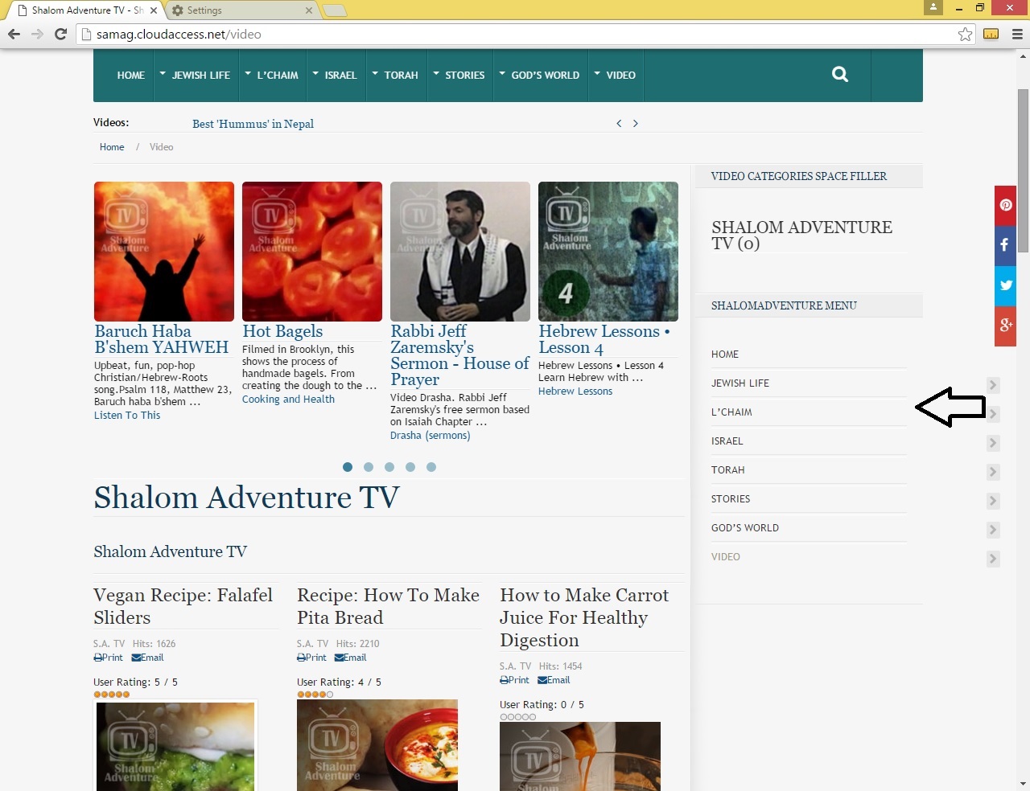Viewport: 1030px width, 791px height.
Task: Select first carousel pagination dot
Action: click(x=348, y=467)
